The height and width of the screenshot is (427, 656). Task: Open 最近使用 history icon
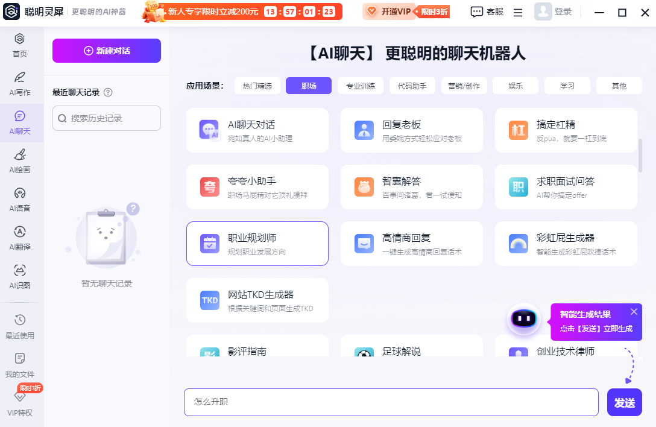[x=19, y=326]
